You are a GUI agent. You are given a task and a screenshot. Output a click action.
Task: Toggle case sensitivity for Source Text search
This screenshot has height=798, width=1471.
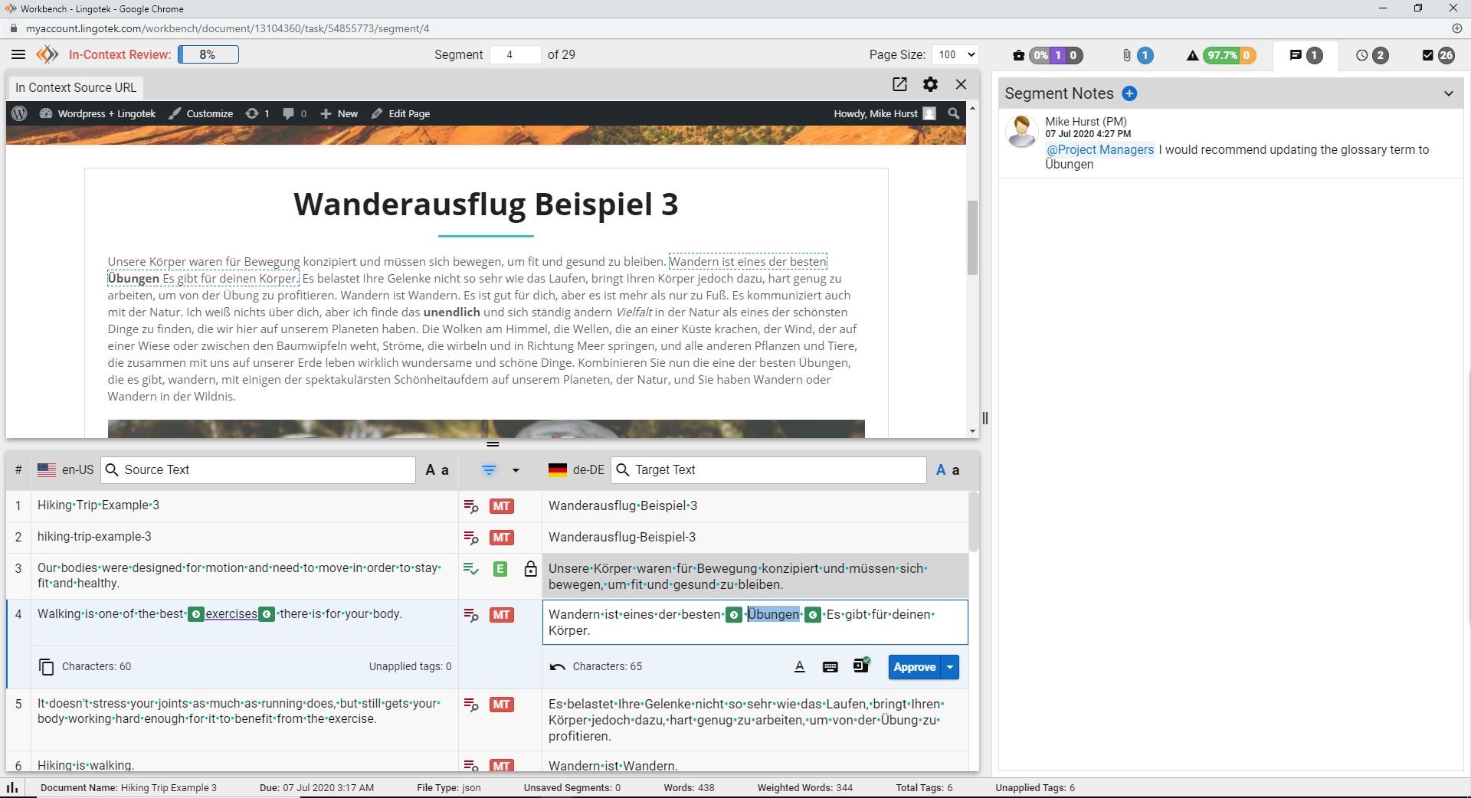click(x=437, y=470)
